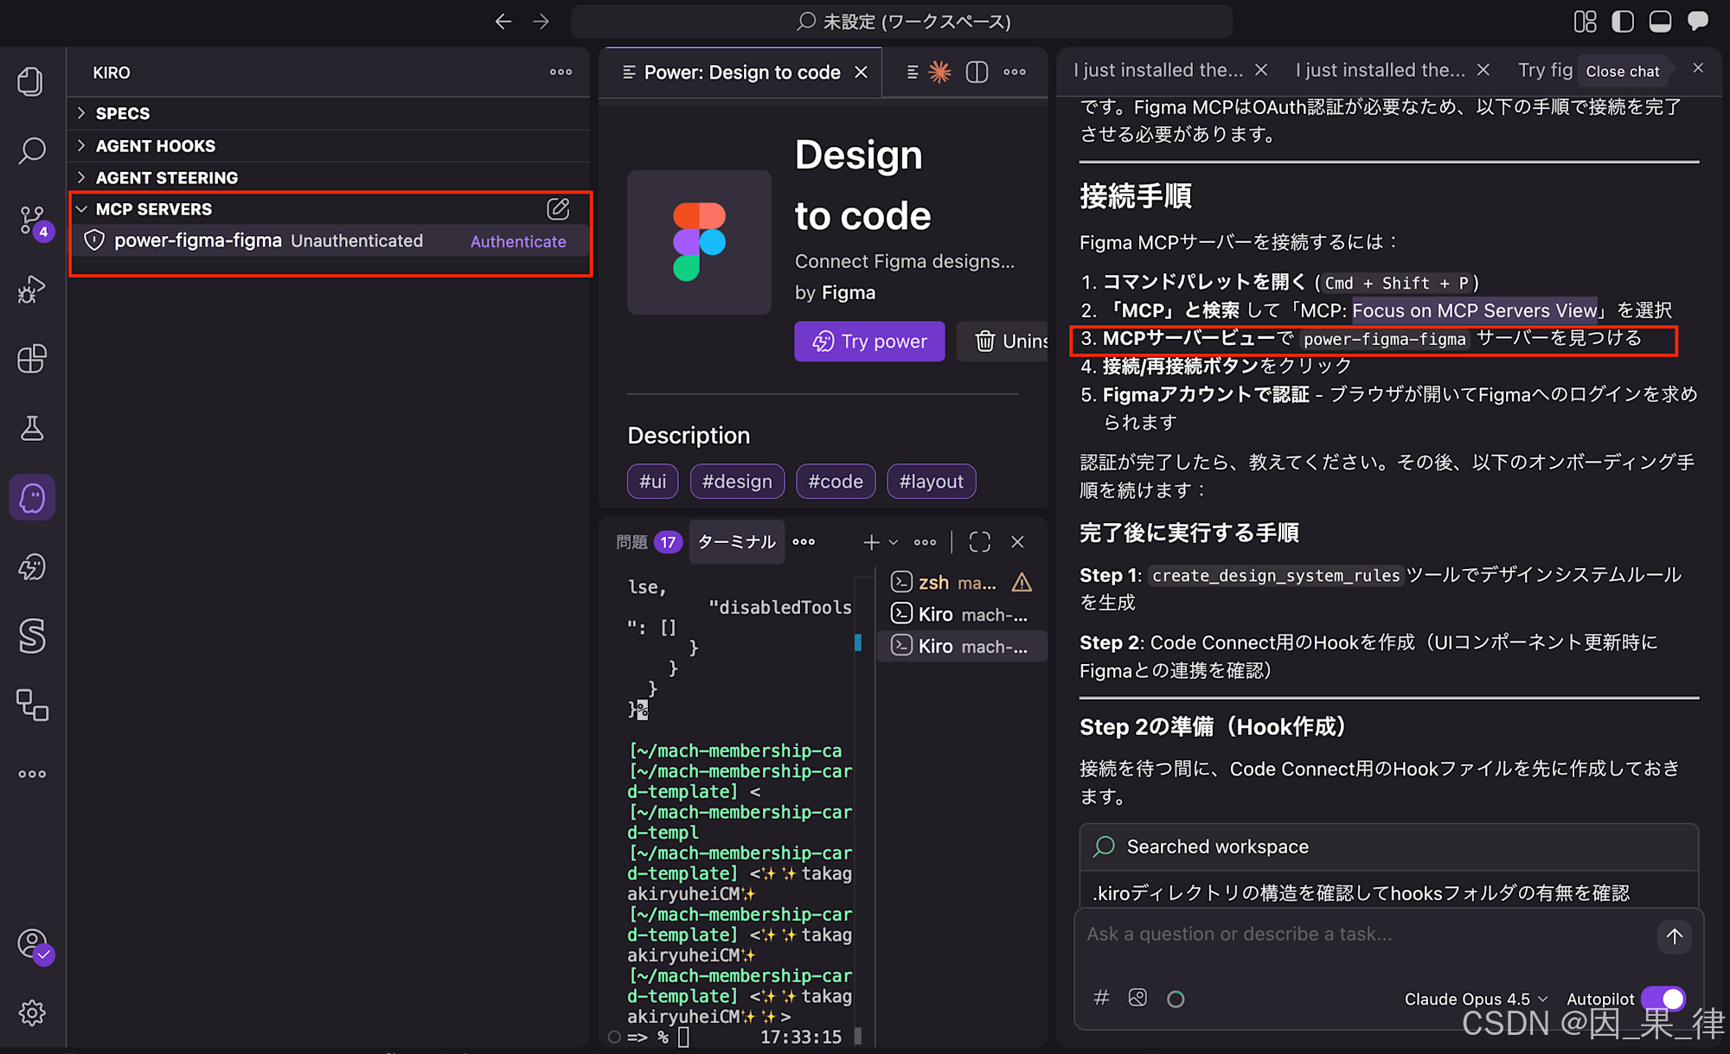Collapse the MCP SERVERS section
The width and height of the screenshot is (1730, 1054).
(153, 209)
